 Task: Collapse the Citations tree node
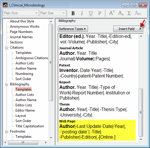click(6, 48)
